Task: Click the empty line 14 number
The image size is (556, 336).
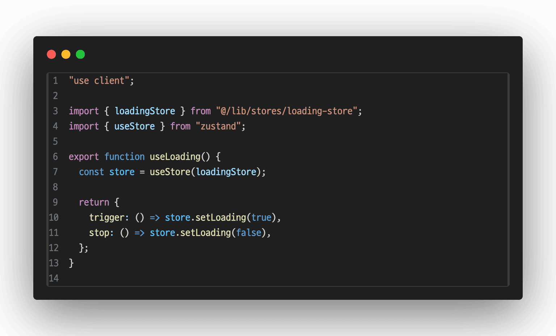Action: point(54,278)
